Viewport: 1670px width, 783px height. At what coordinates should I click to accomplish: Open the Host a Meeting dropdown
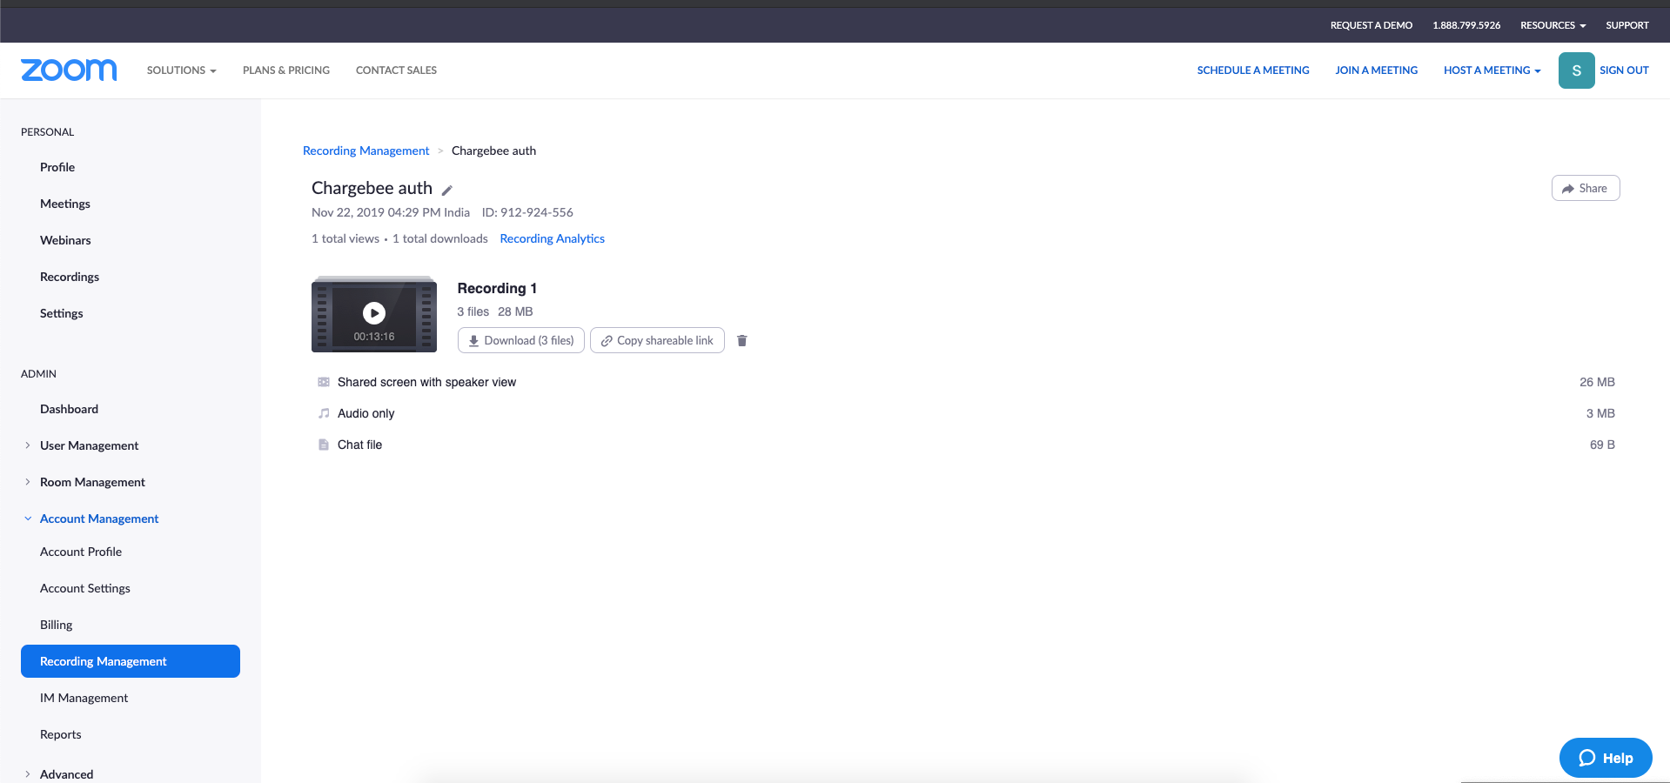coord(1492,70)
